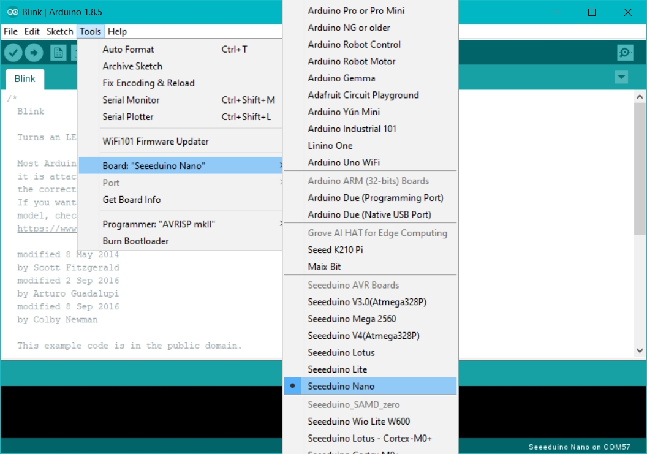Maximize the Arduino window
647x454 pixels.
click(x=591, y=12)
